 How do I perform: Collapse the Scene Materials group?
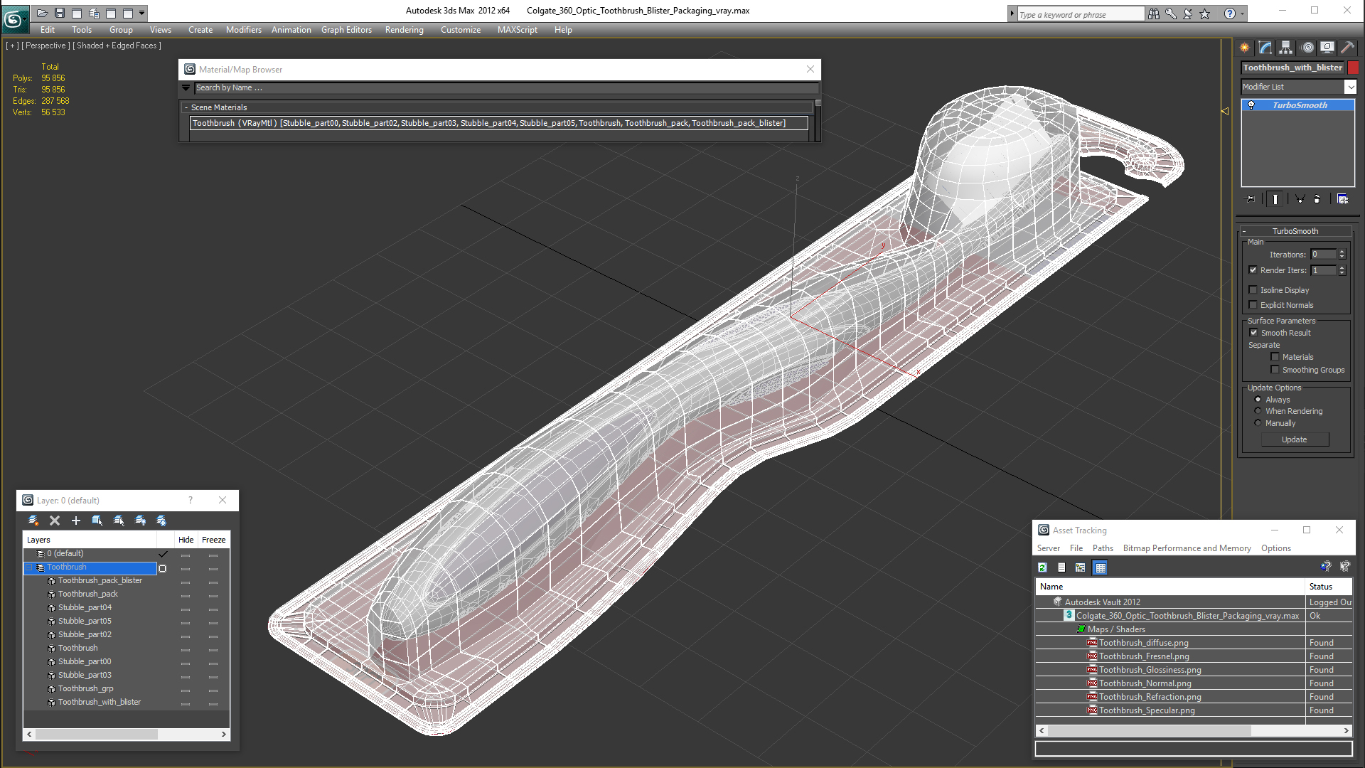[x=186, y=108]
